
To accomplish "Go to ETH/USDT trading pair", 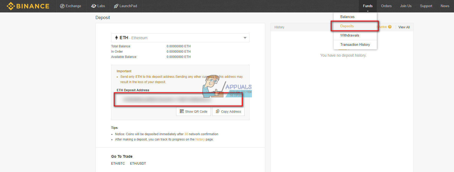I will coord(138,164).
